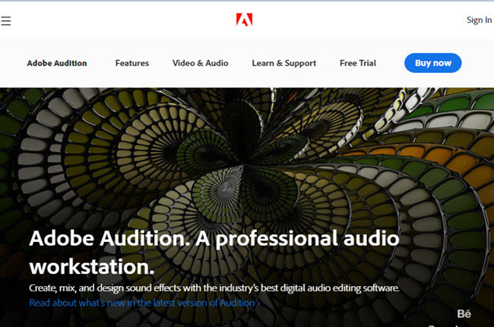
Task: Expand the Learn & Support menu
Action: [283, 63]
